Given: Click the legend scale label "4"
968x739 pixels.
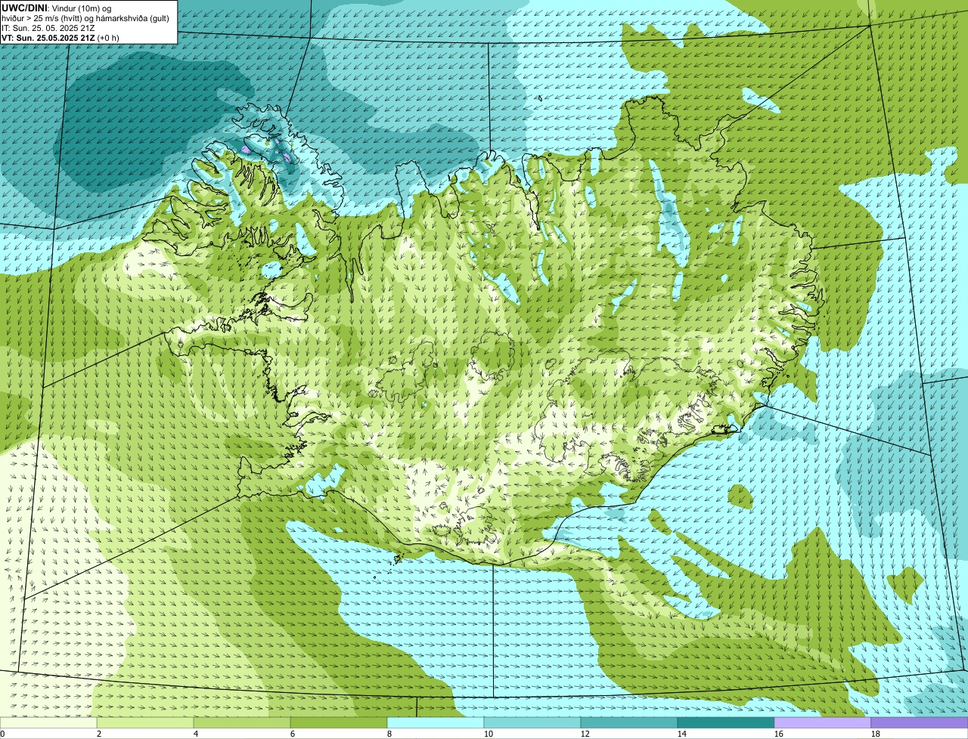Looking at the screenshot, I should point(195,734).
